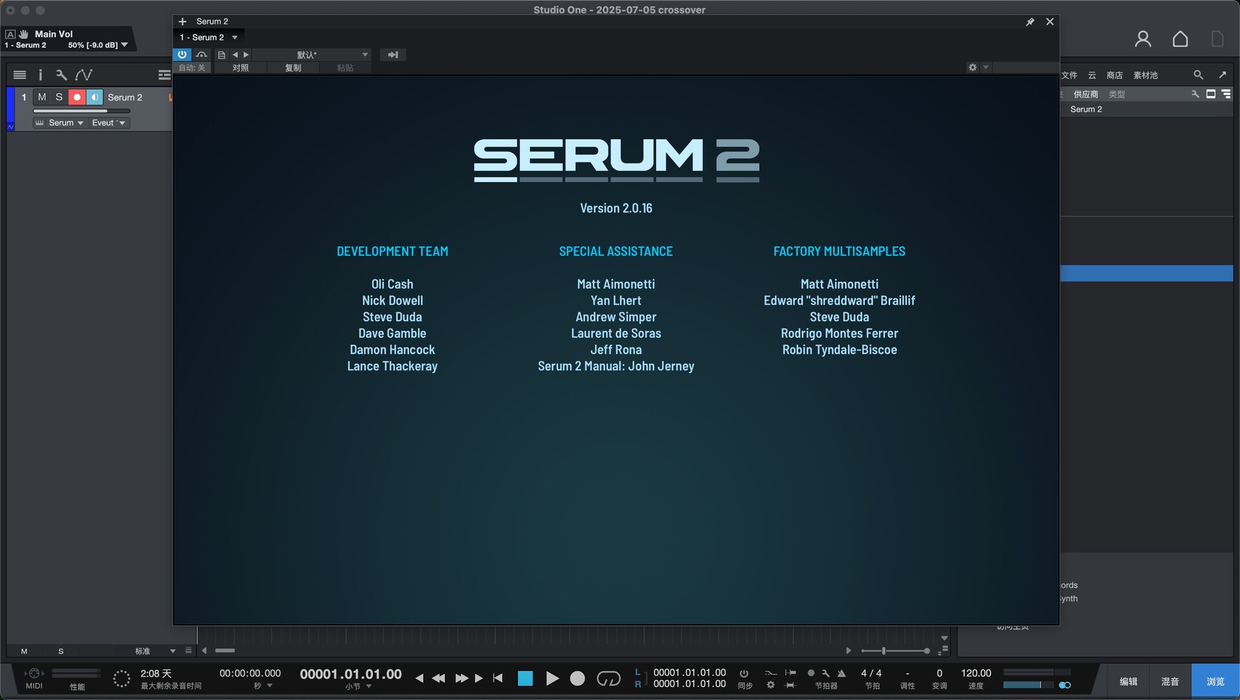The height and width of the screenshot is (700, 1240).
Task: Click the Stop button in transport
Action: click(525, 678)
